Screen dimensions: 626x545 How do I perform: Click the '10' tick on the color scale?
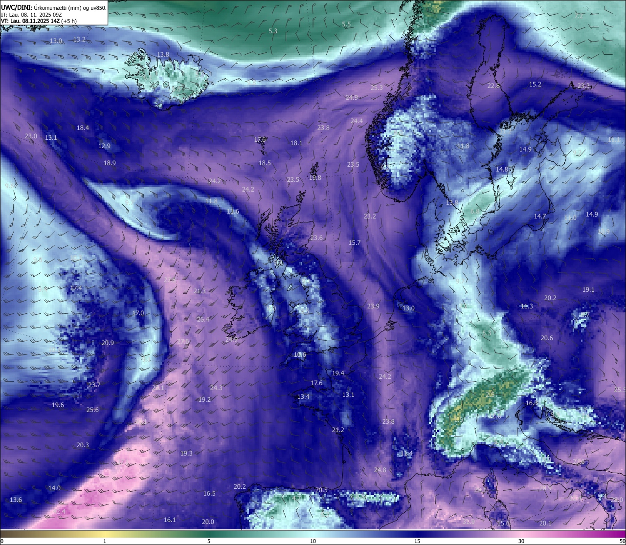click(x=313, y=541)
